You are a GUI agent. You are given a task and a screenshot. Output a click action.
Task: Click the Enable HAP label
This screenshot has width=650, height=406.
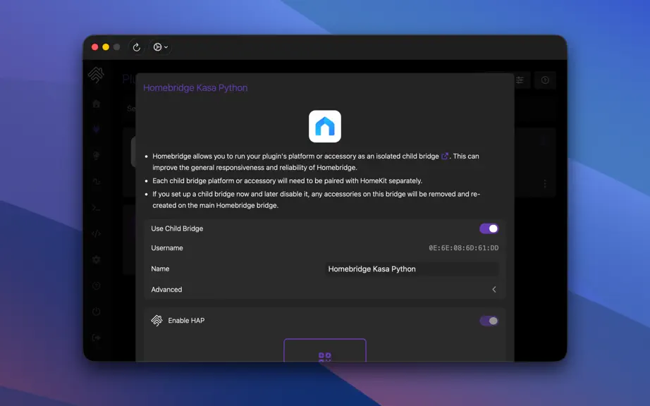(186, 320)
